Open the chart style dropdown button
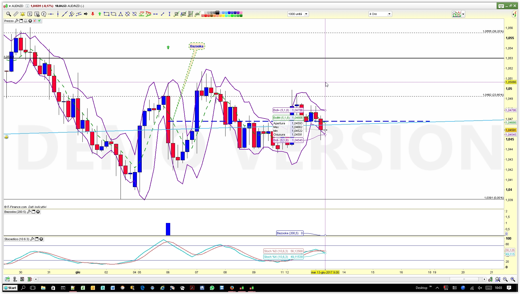 pos(463,14)
